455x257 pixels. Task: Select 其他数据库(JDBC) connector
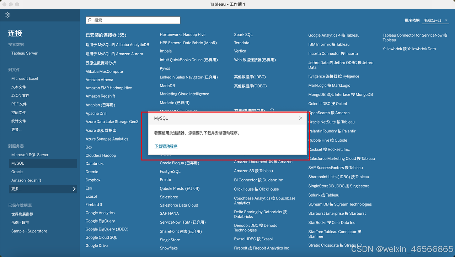click(x=250, y=77)
